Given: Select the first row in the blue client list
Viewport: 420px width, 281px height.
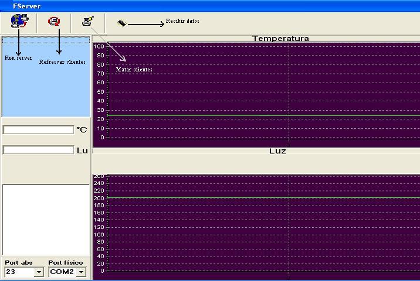Looking at the screenshot, I should coord(46,40).
